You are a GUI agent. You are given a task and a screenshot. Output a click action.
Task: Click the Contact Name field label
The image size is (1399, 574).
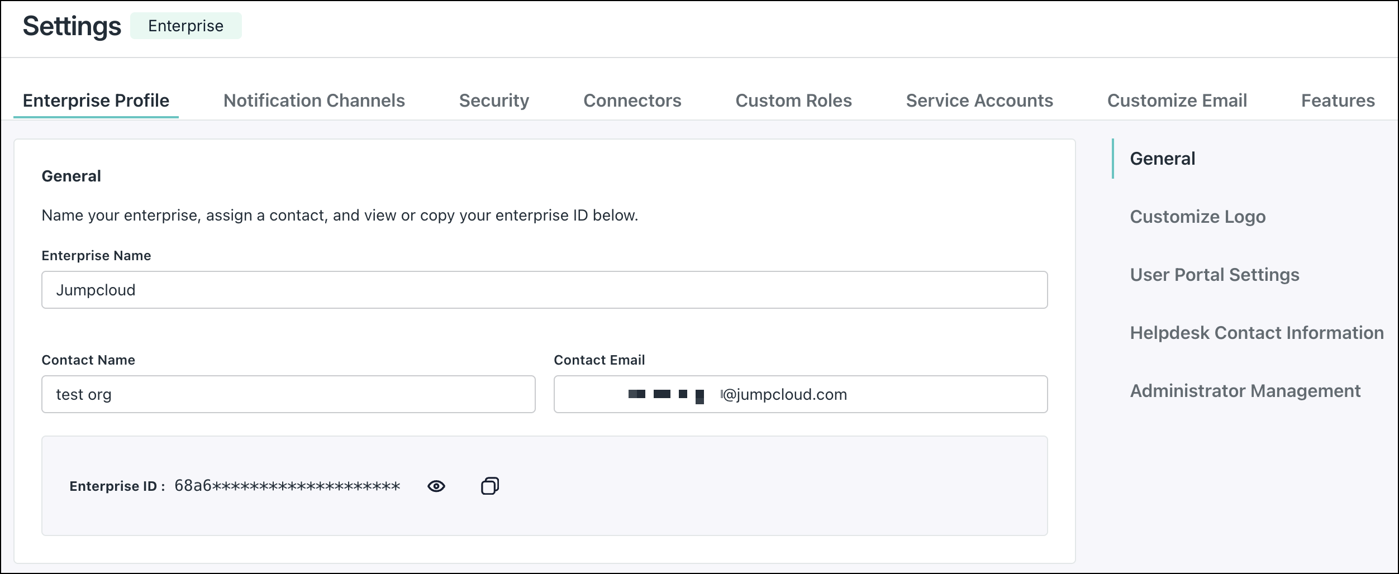pos(88,360)
